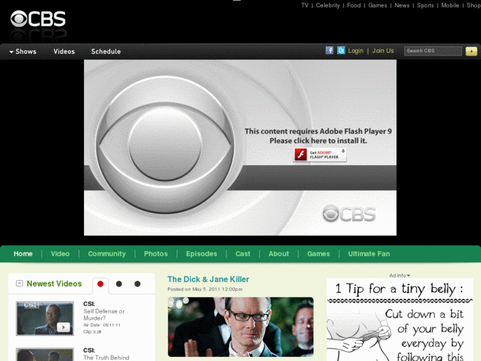This screenshot has width=481, height=361.
Task: Open the Shop link in top bar
Action: pyautogui.click(x=474, y=5)
